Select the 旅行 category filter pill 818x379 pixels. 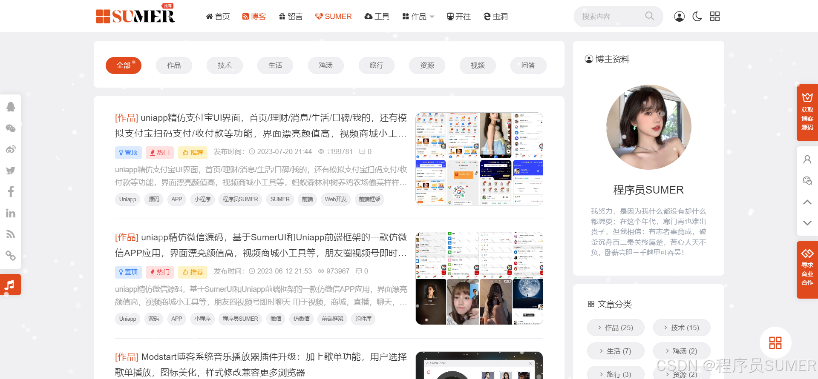tap(376, 66)
